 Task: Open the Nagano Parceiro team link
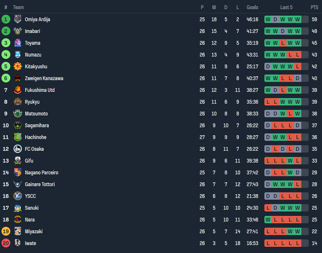point(41,173)
